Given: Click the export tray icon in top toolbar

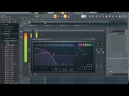Looking at the screenshot, I should coord(120,16).
